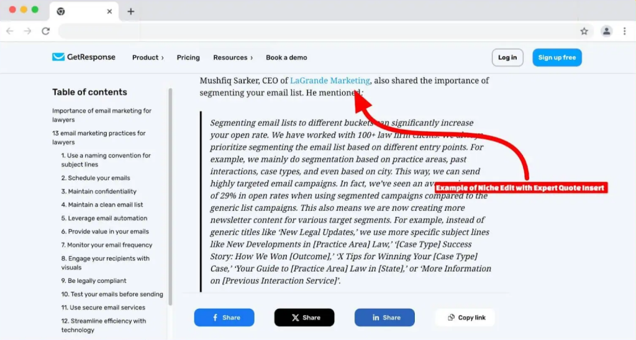Follow the LaGrande Marketing link
Image resolution: width=636 pixels, height=340 pixels.
click(x=330, y=80)
